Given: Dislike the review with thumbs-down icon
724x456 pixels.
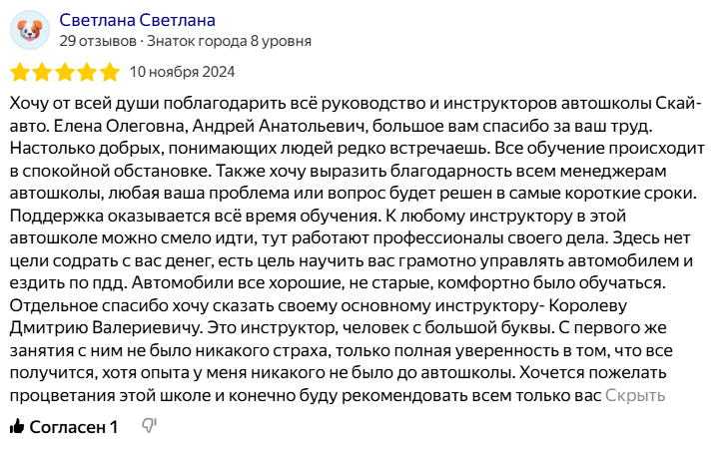Looking at the screenshot, I should click(150, 427).
